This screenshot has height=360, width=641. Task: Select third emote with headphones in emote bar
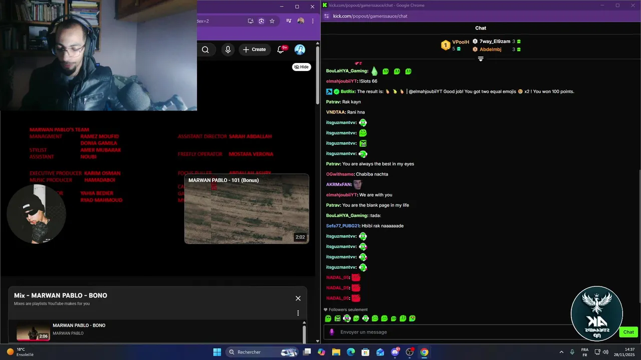(347, 318)
